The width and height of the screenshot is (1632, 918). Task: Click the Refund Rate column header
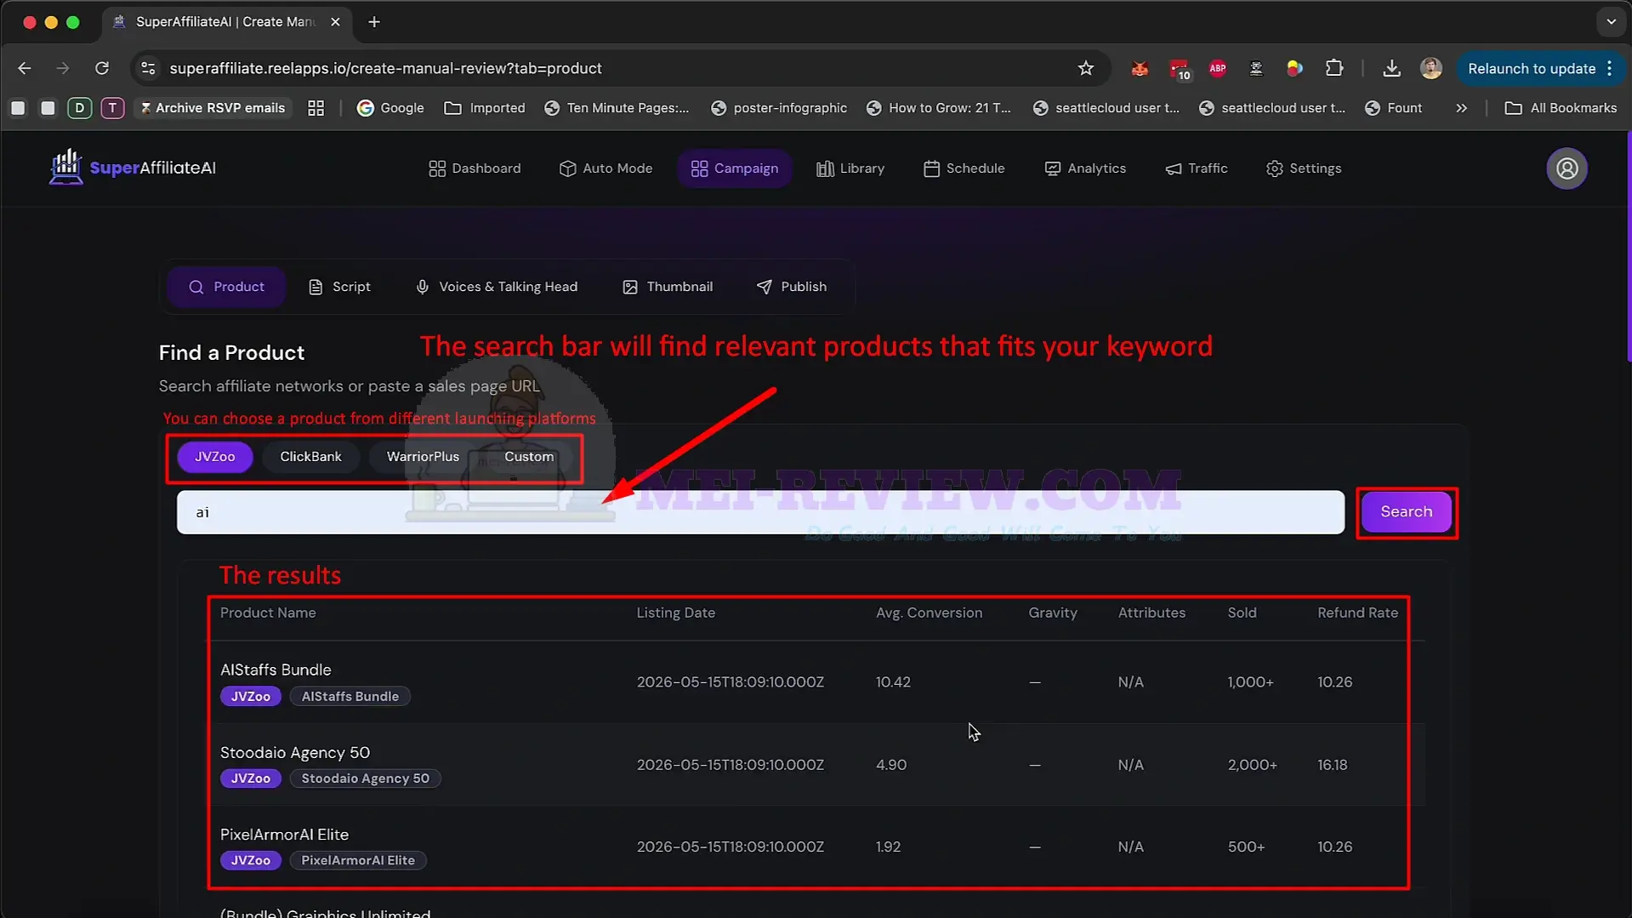1357,613
